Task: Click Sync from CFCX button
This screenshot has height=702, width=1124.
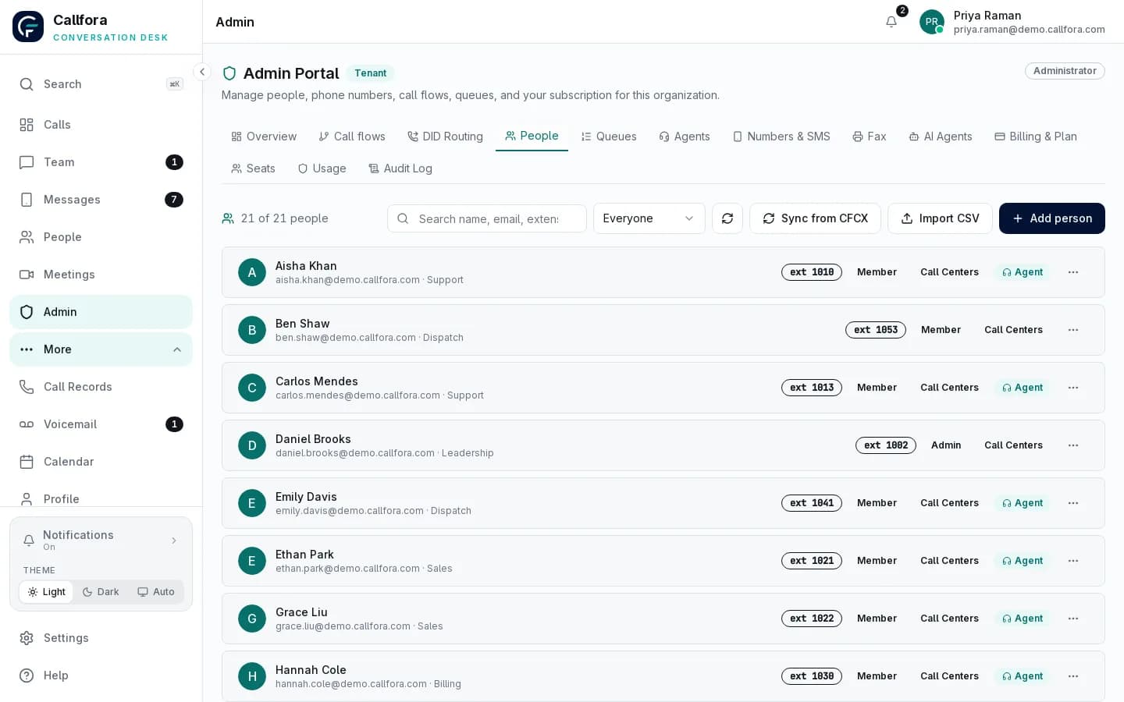Action: click(x=815, y=218)
